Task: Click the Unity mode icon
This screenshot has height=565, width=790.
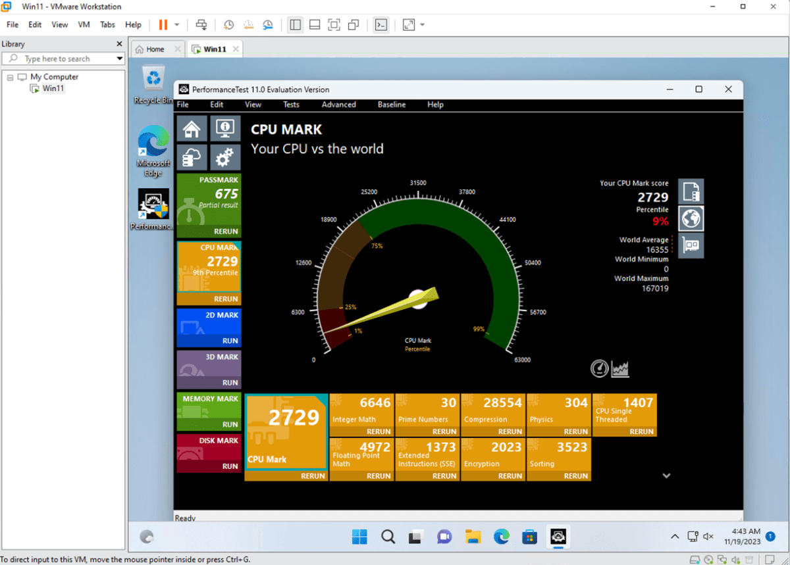Action: click(354, 25)
